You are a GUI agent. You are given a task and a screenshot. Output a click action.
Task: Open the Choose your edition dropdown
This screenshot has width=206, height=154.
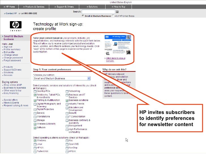click(x=62, y=78)
